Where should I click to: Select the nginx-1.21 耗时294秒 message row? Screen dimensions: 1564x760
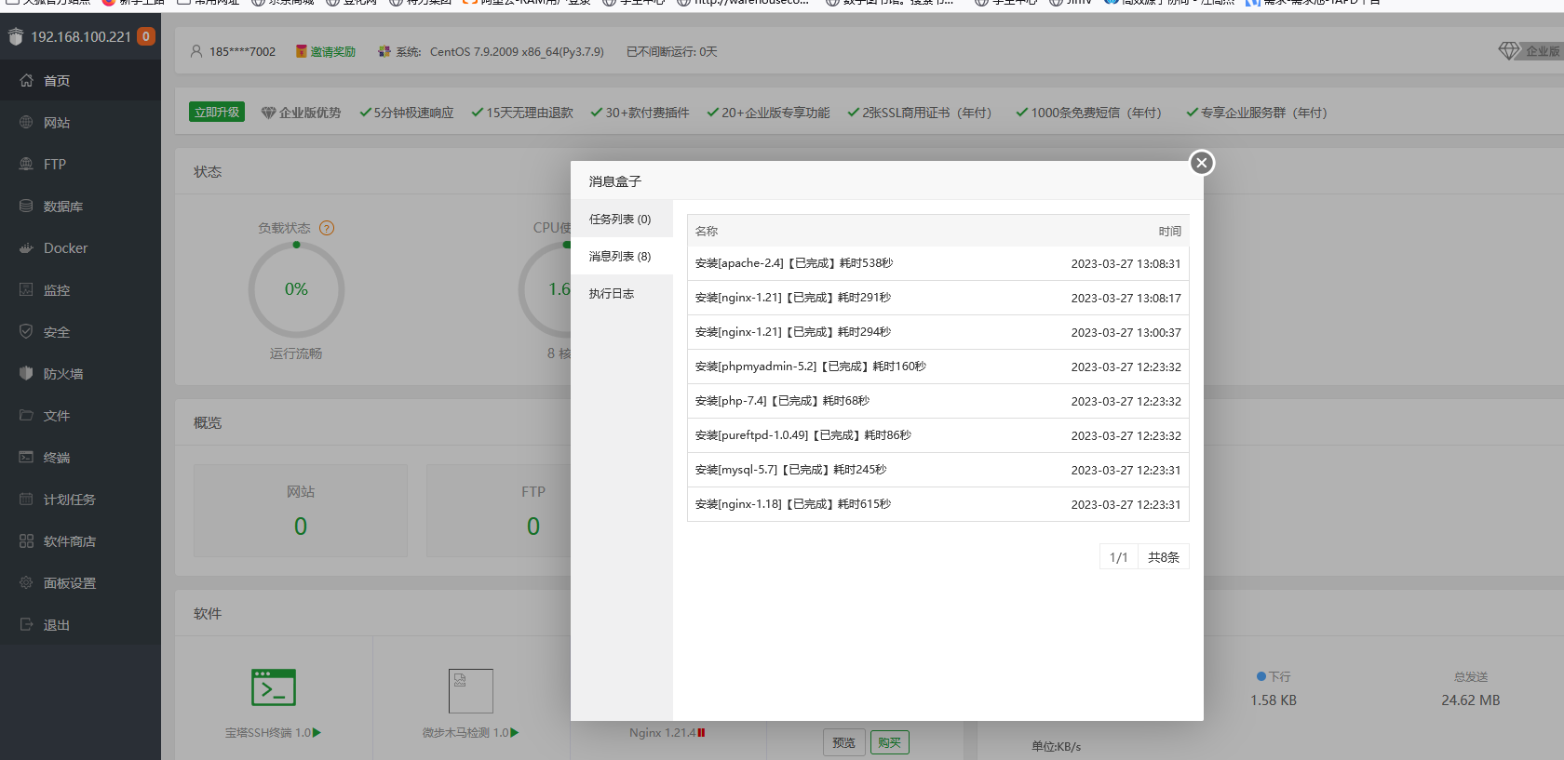(938, 332)
